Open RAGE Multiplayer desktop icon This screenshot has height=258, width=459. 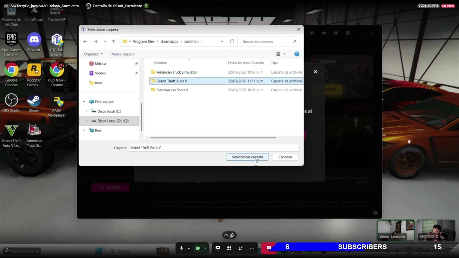57,106
